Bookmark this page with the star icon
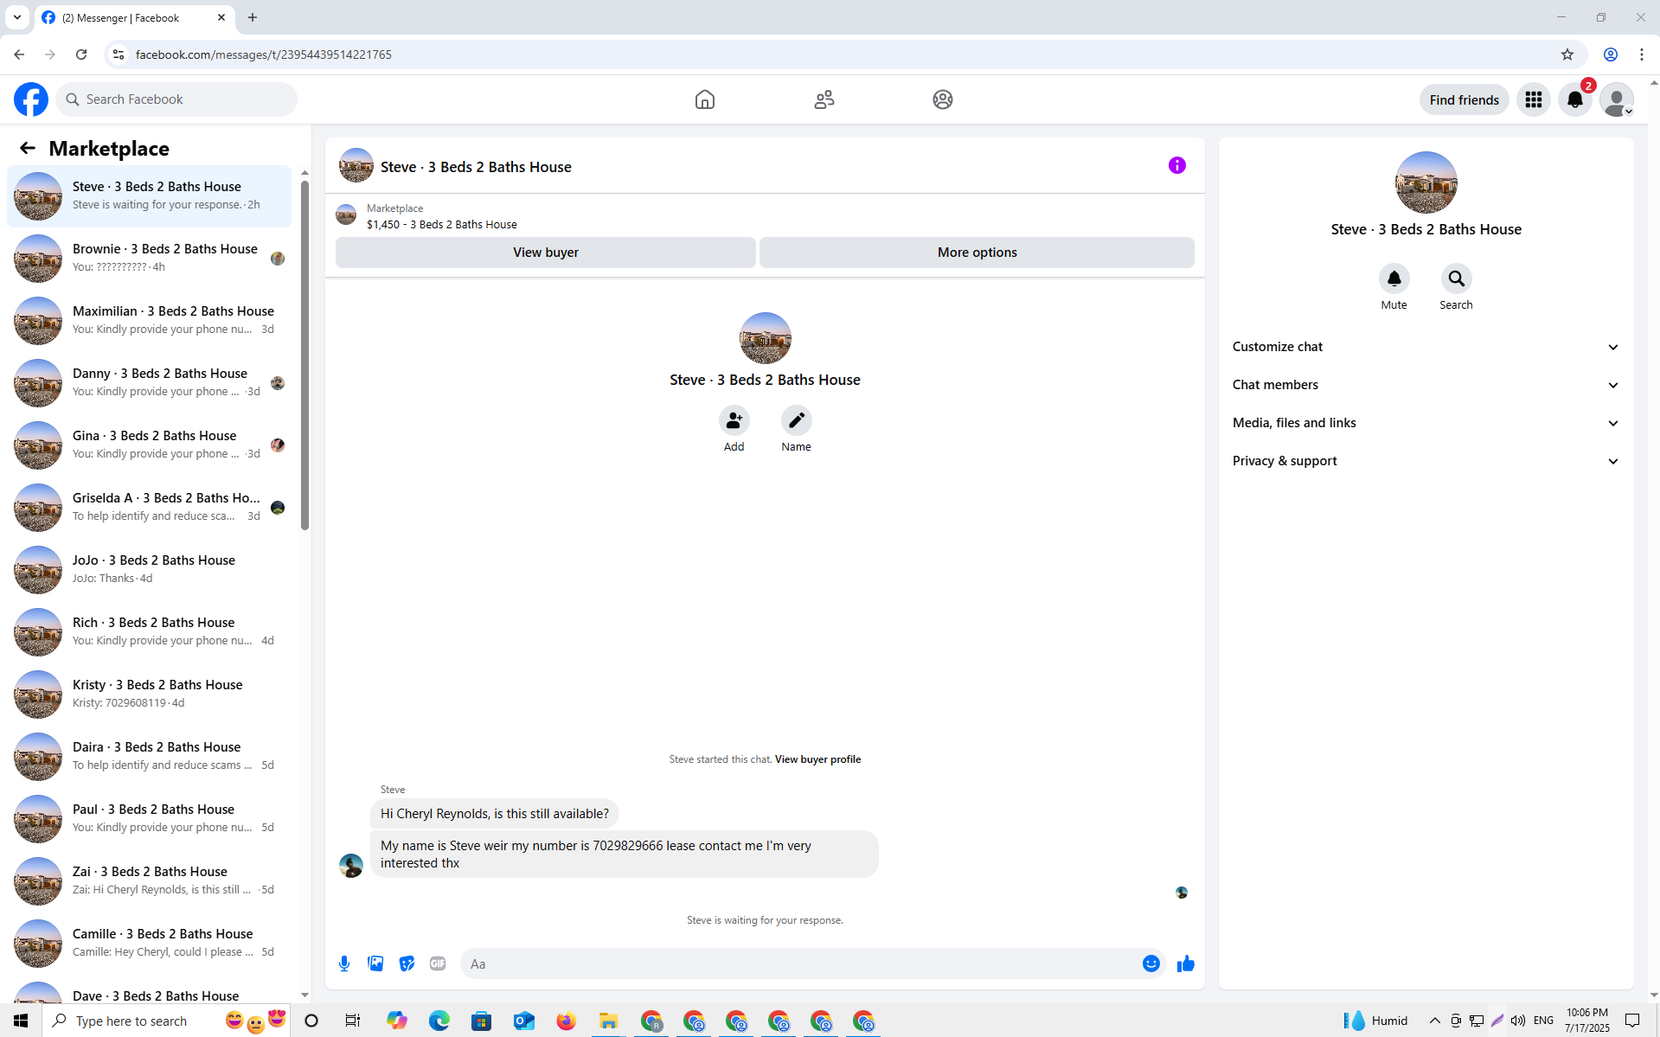The image size is (1660, 1037). tap(1567, 54)
